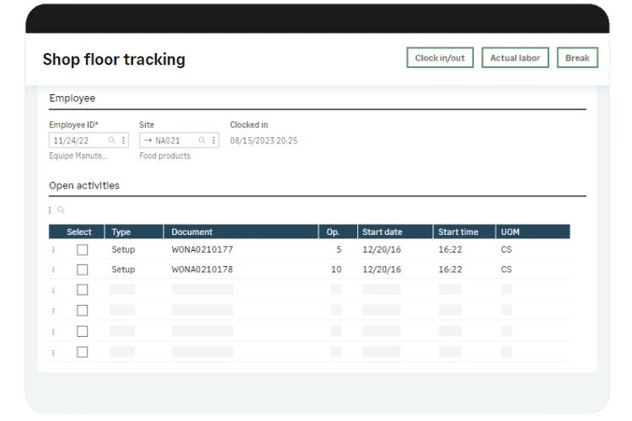Viewport: 632px width, 421px height.
Task: Tick the checkbox for WONA0210177 row
Action: point(82,250)
